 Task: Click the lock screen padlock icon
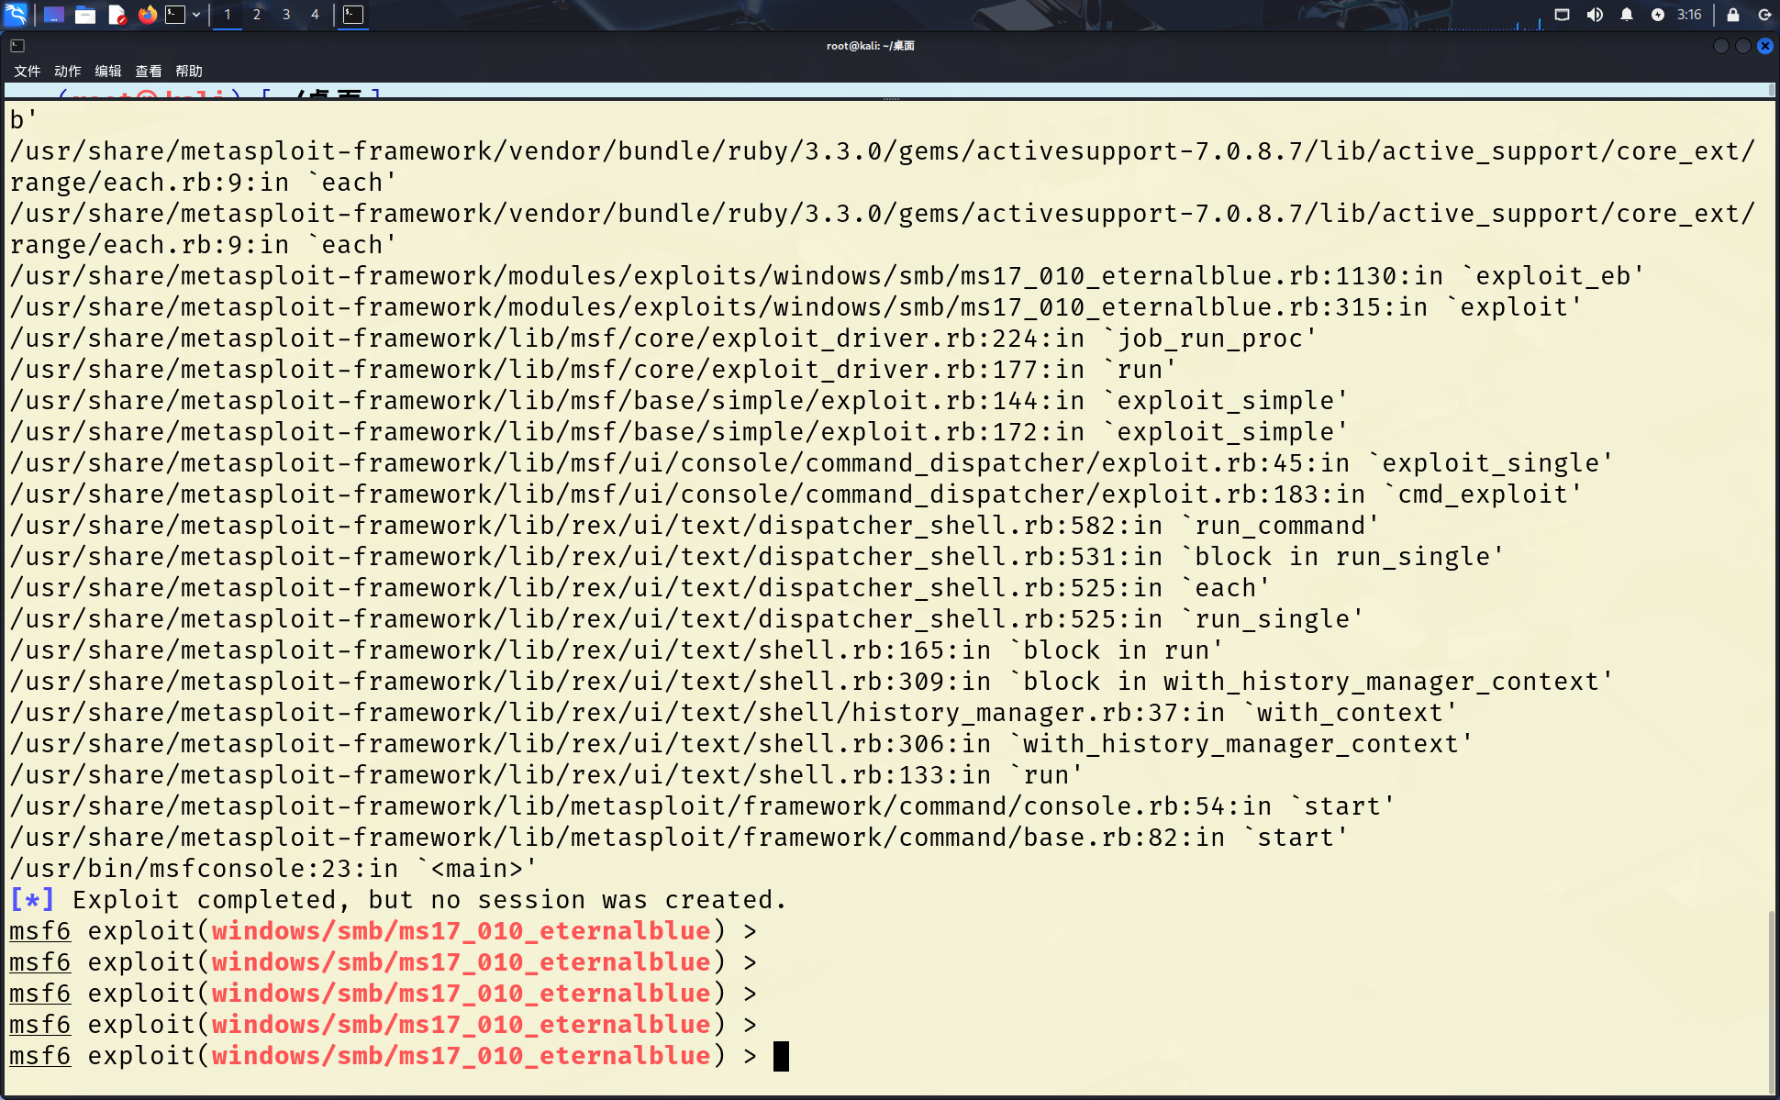[x=1732, y=15]
